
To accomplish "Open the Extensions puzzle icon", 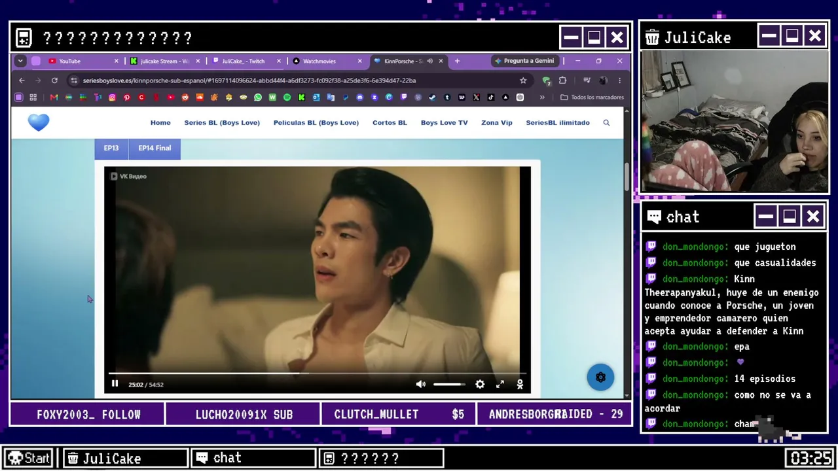I will (x=562, y=80).
